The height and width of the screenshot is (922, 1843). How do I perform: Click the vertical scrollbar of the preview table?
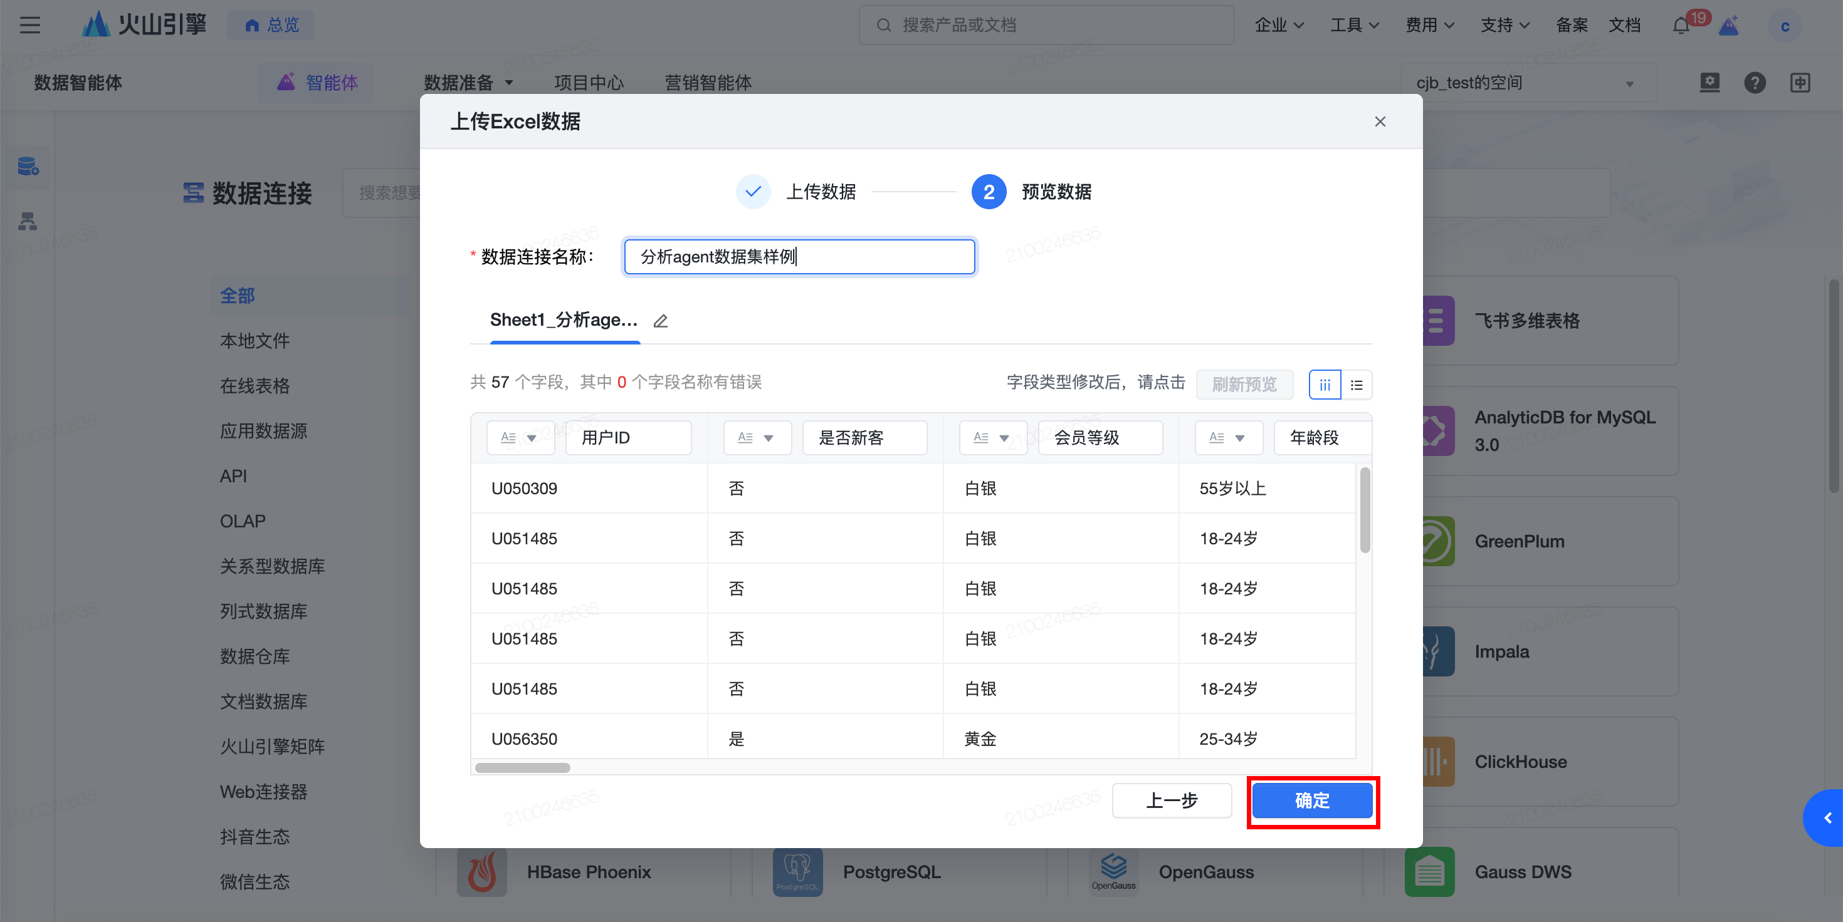(1365, 510)
